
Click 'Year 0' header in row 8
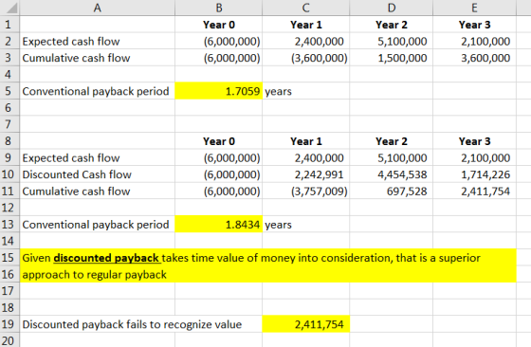pos(219,141)
